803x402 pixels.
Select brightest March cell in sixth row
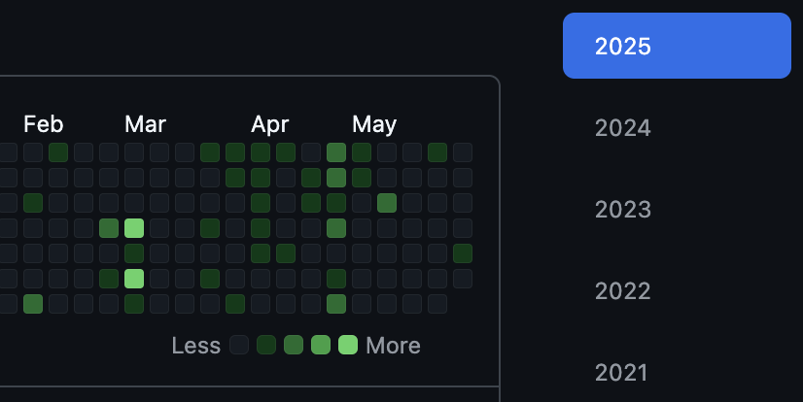(x=134, y=279)
